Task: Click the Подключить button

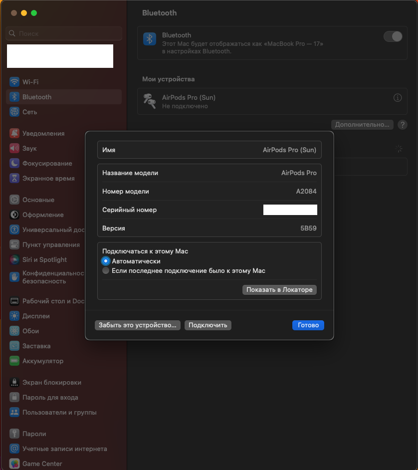Action: tap(208, 325)
